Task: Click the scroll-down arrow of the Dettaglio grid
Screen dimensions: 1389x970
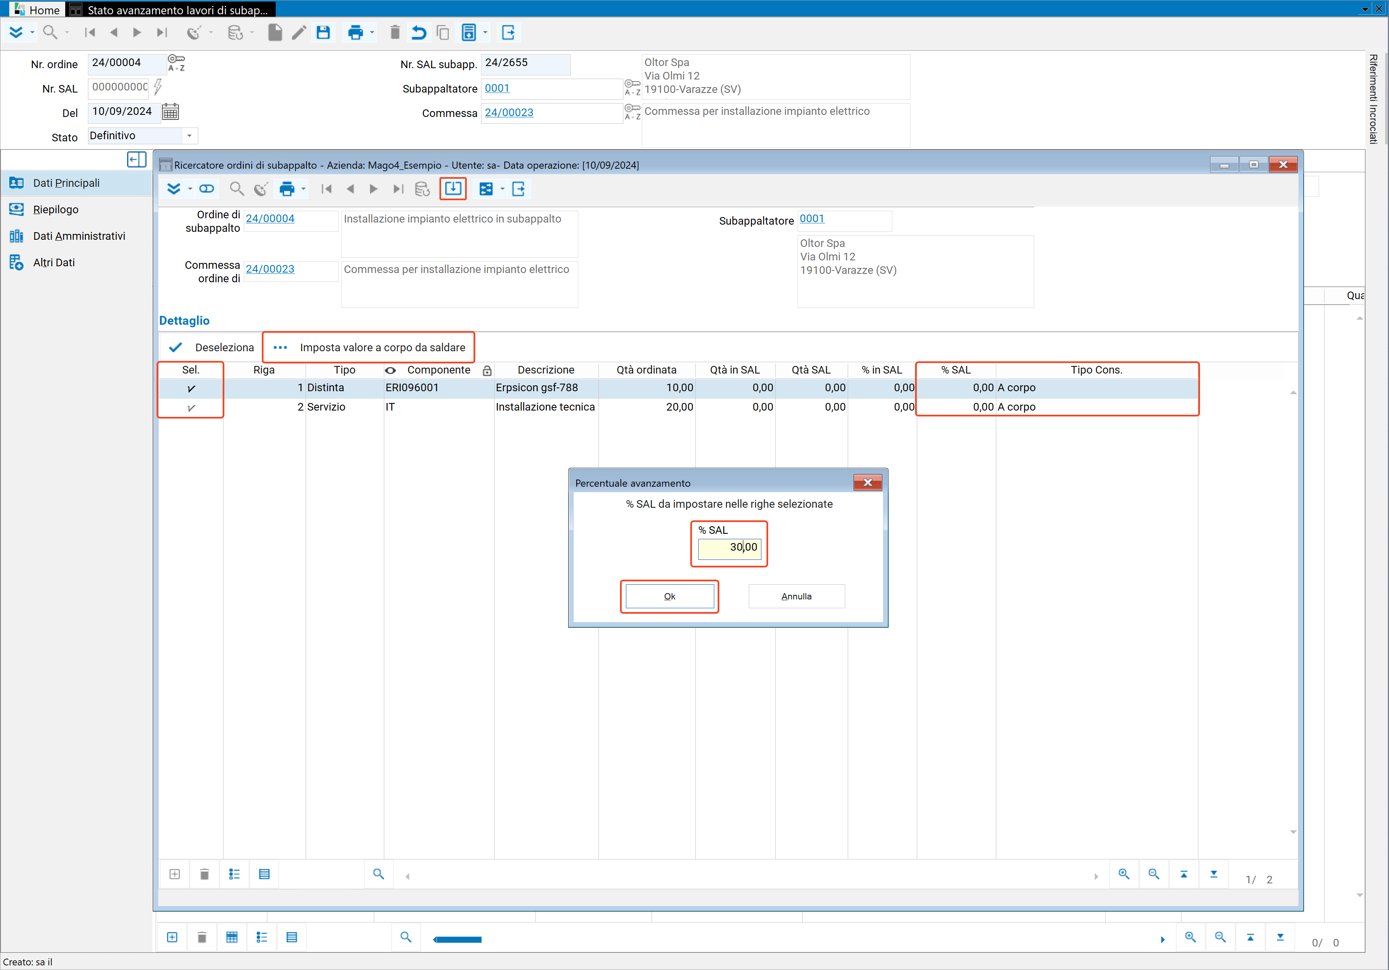Action: coord(1293,833)
